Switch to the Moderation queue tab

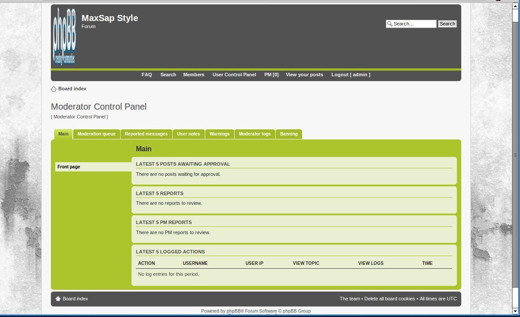coord(96,134)
